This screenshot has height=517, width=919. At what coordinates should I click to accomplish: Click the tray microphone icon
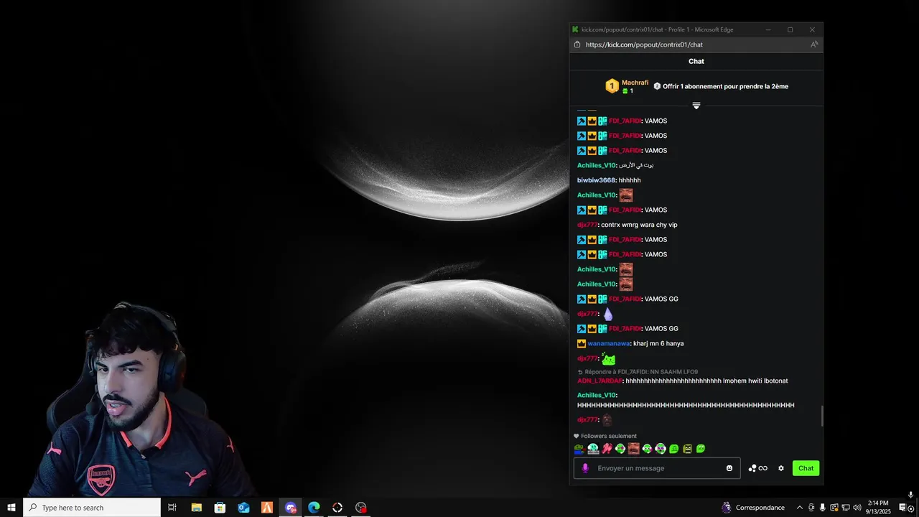coord(822,508)
